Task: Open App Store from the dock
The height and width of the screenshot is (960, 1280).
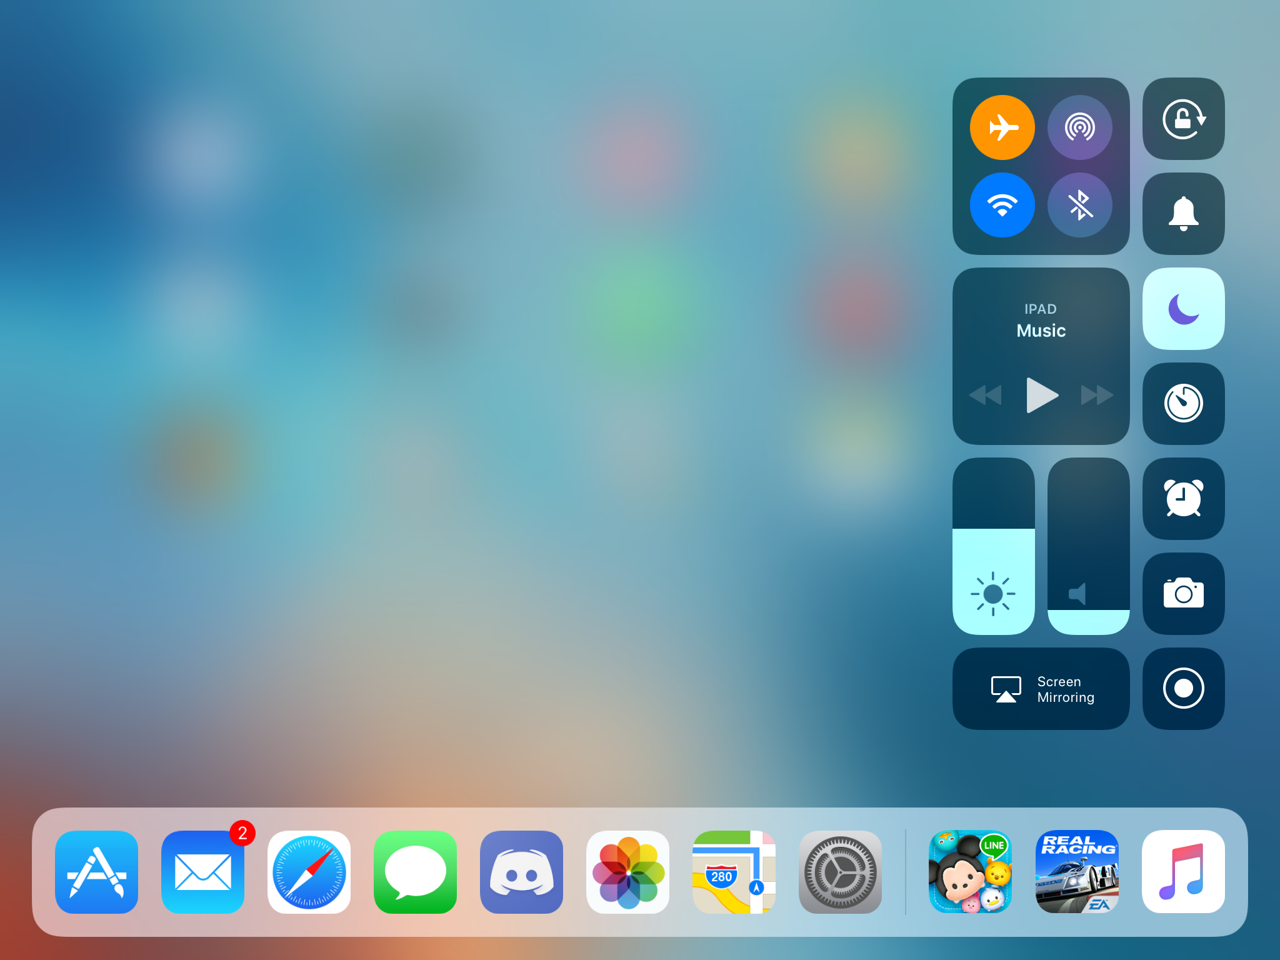Action: tap(96, 872)
